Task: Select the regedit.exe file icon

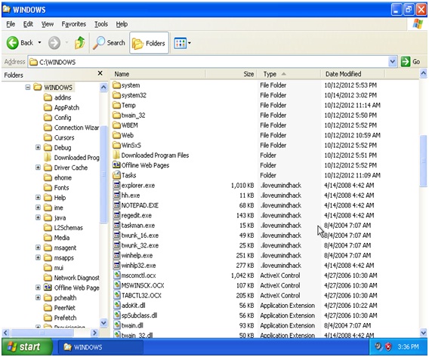Action: tap(117, 215)
